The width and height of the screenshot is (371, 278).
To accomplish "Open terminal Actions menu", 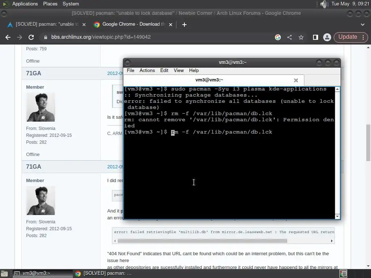I will [x=147, y=71].
